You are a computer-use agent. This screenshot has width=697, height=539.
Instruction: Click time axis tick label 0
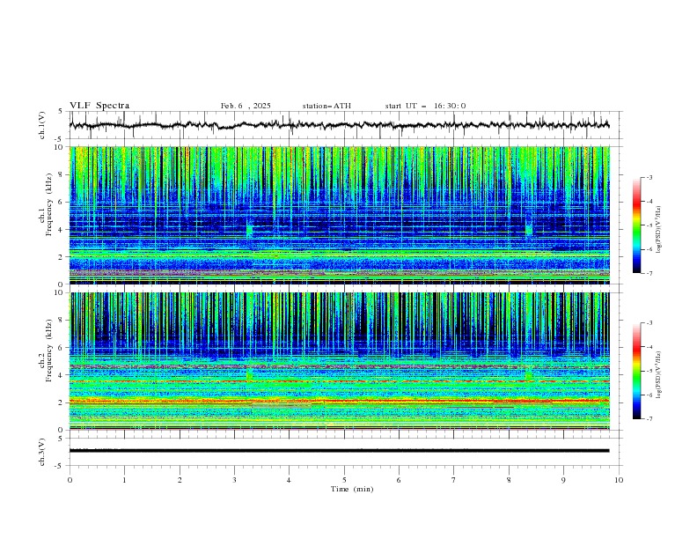[70, 480]
